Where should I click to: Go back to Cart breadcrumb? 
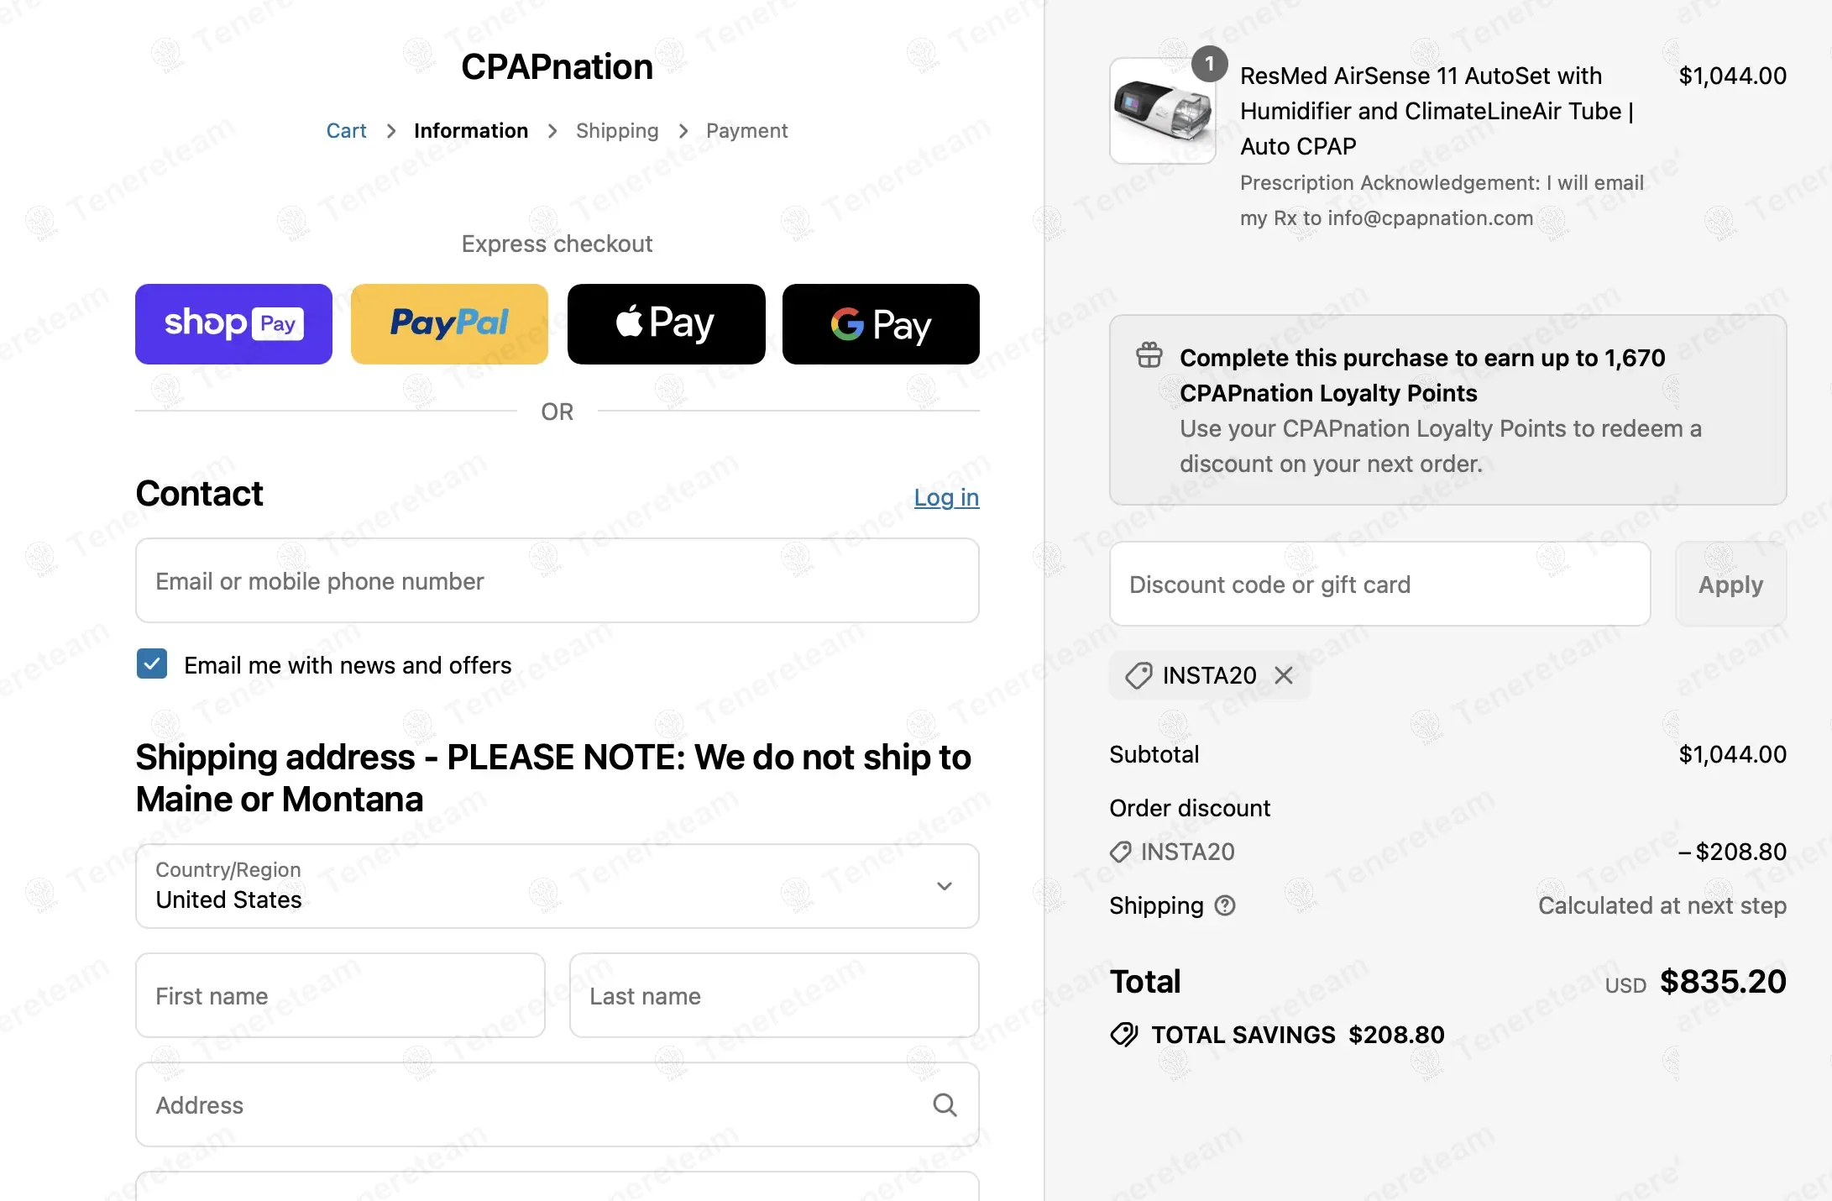click(346, 131)
